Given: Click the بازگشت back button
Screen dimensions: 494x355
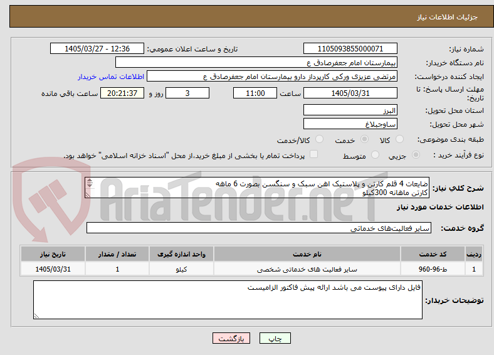Looking at the screenshot, I should (231, 338).
